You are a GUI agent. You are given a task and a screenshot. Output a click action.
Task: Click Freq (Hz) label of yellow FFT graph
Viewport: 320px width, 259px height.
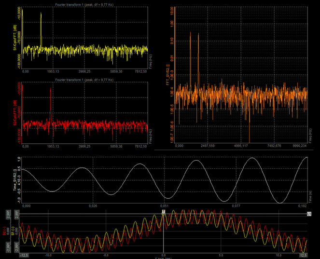coord(151,61)
